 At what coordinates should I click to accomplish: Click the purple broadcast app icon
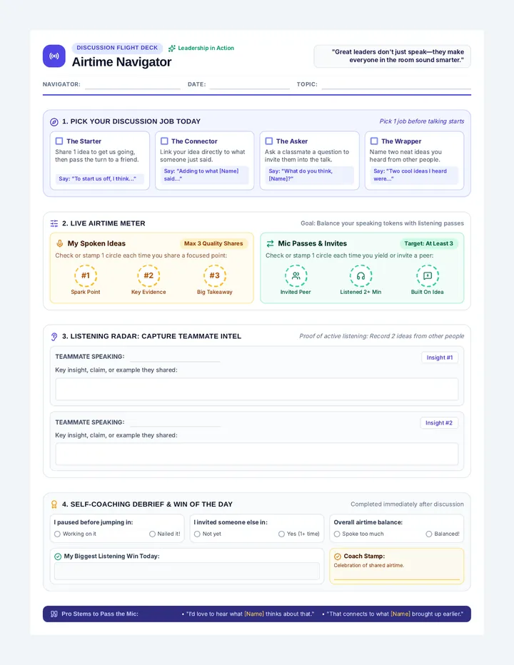tap(54, 56)
